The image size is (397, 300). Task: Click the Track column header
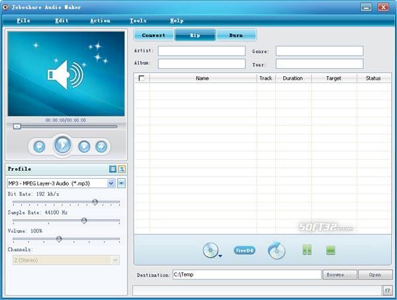pos(266,78)
